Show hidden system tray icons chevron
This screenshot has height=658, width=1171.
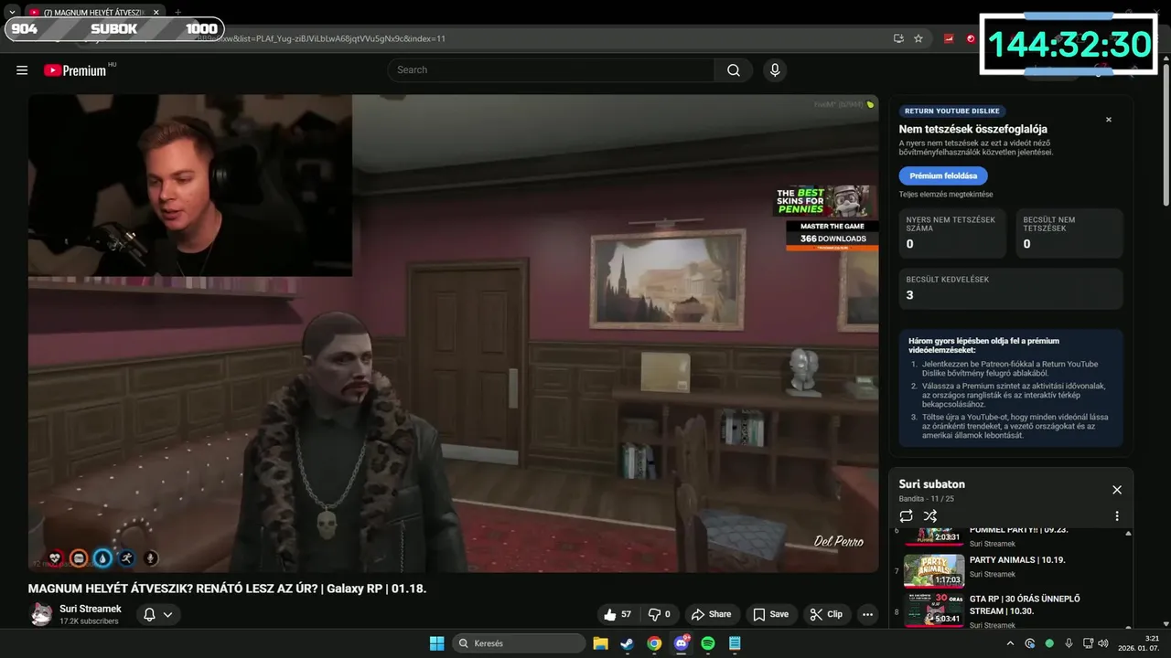(x=1011, y=643)
